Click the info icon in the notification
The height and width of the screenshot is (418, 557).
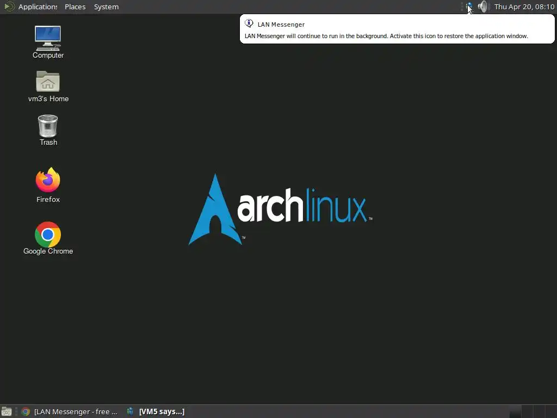pyautogui.click(x=249, y=23)
